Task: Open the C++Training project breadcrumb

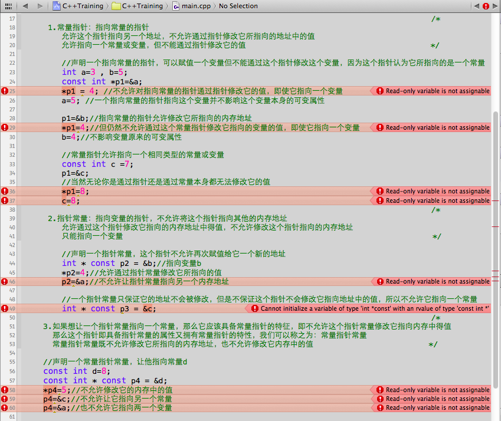Action: point(78,6)
